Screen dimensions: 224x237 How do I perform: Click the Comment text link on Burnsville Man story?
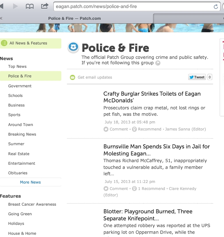point(119,189)
